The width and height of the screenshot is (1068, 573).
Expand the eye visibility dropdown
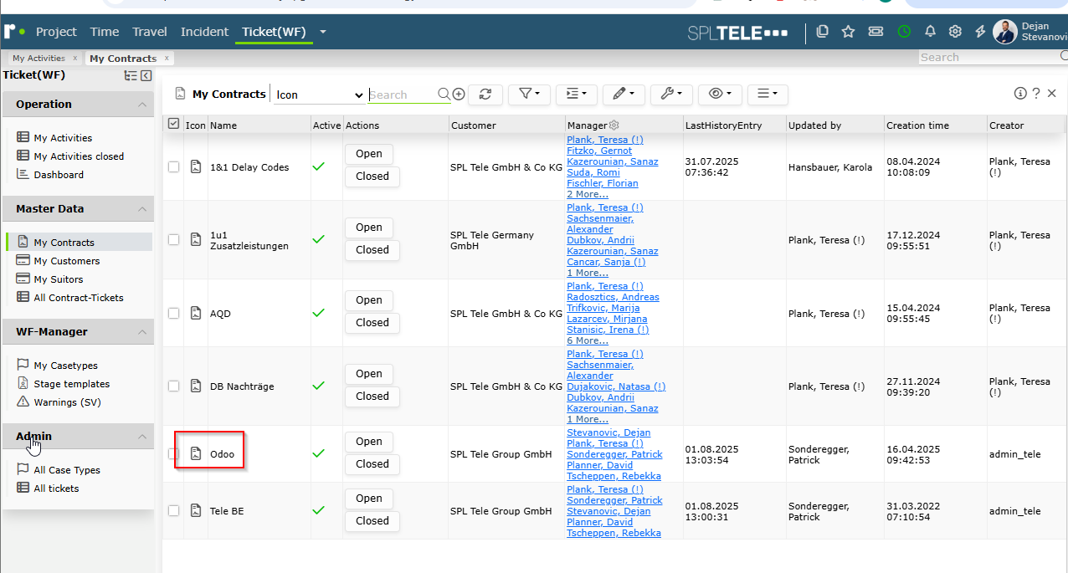[720, 95]
